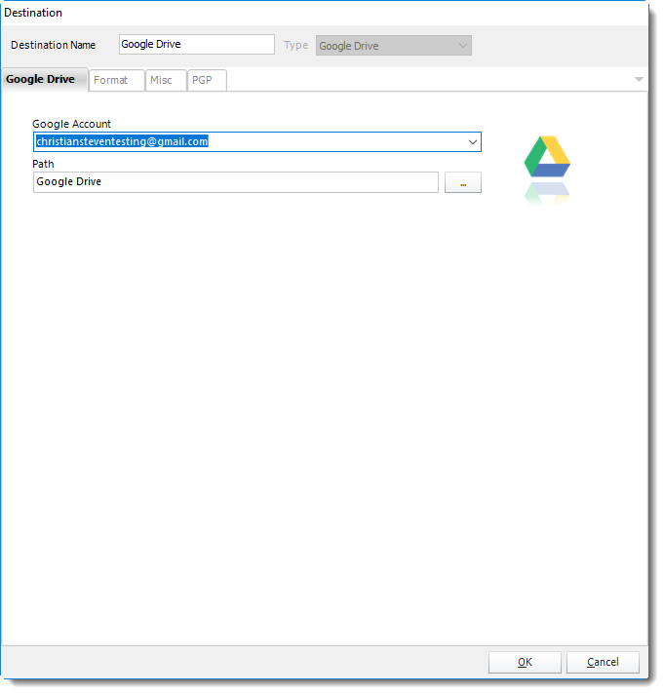Click the Type label
664x694 pixels.
tap(298, 46)
